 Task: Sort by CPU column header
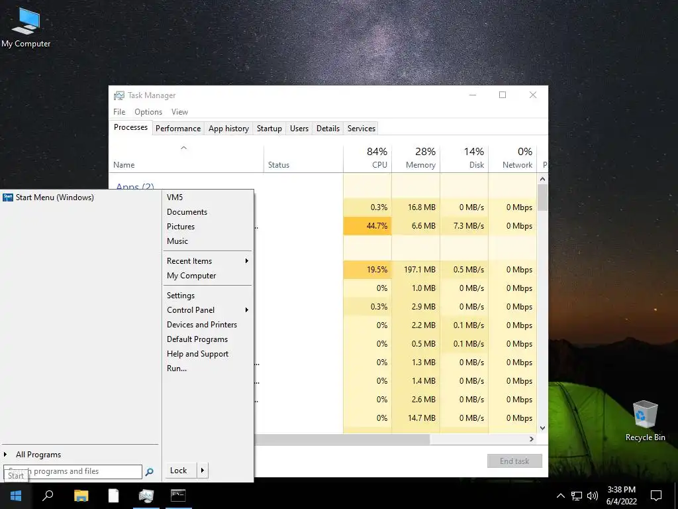point(367,159)
